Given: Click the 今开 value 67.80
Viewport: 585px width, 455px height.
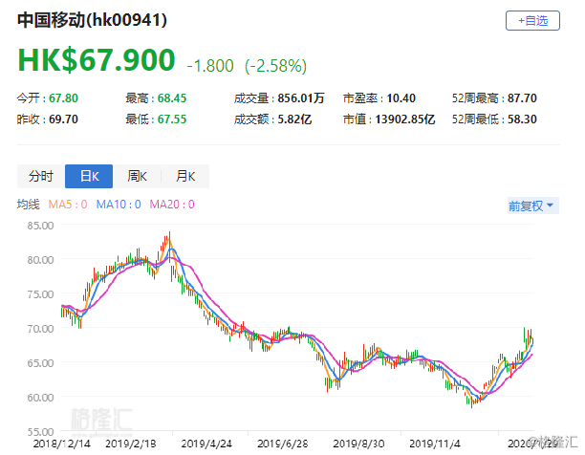Looking at the screenshot, I should [x=63, y=98].
